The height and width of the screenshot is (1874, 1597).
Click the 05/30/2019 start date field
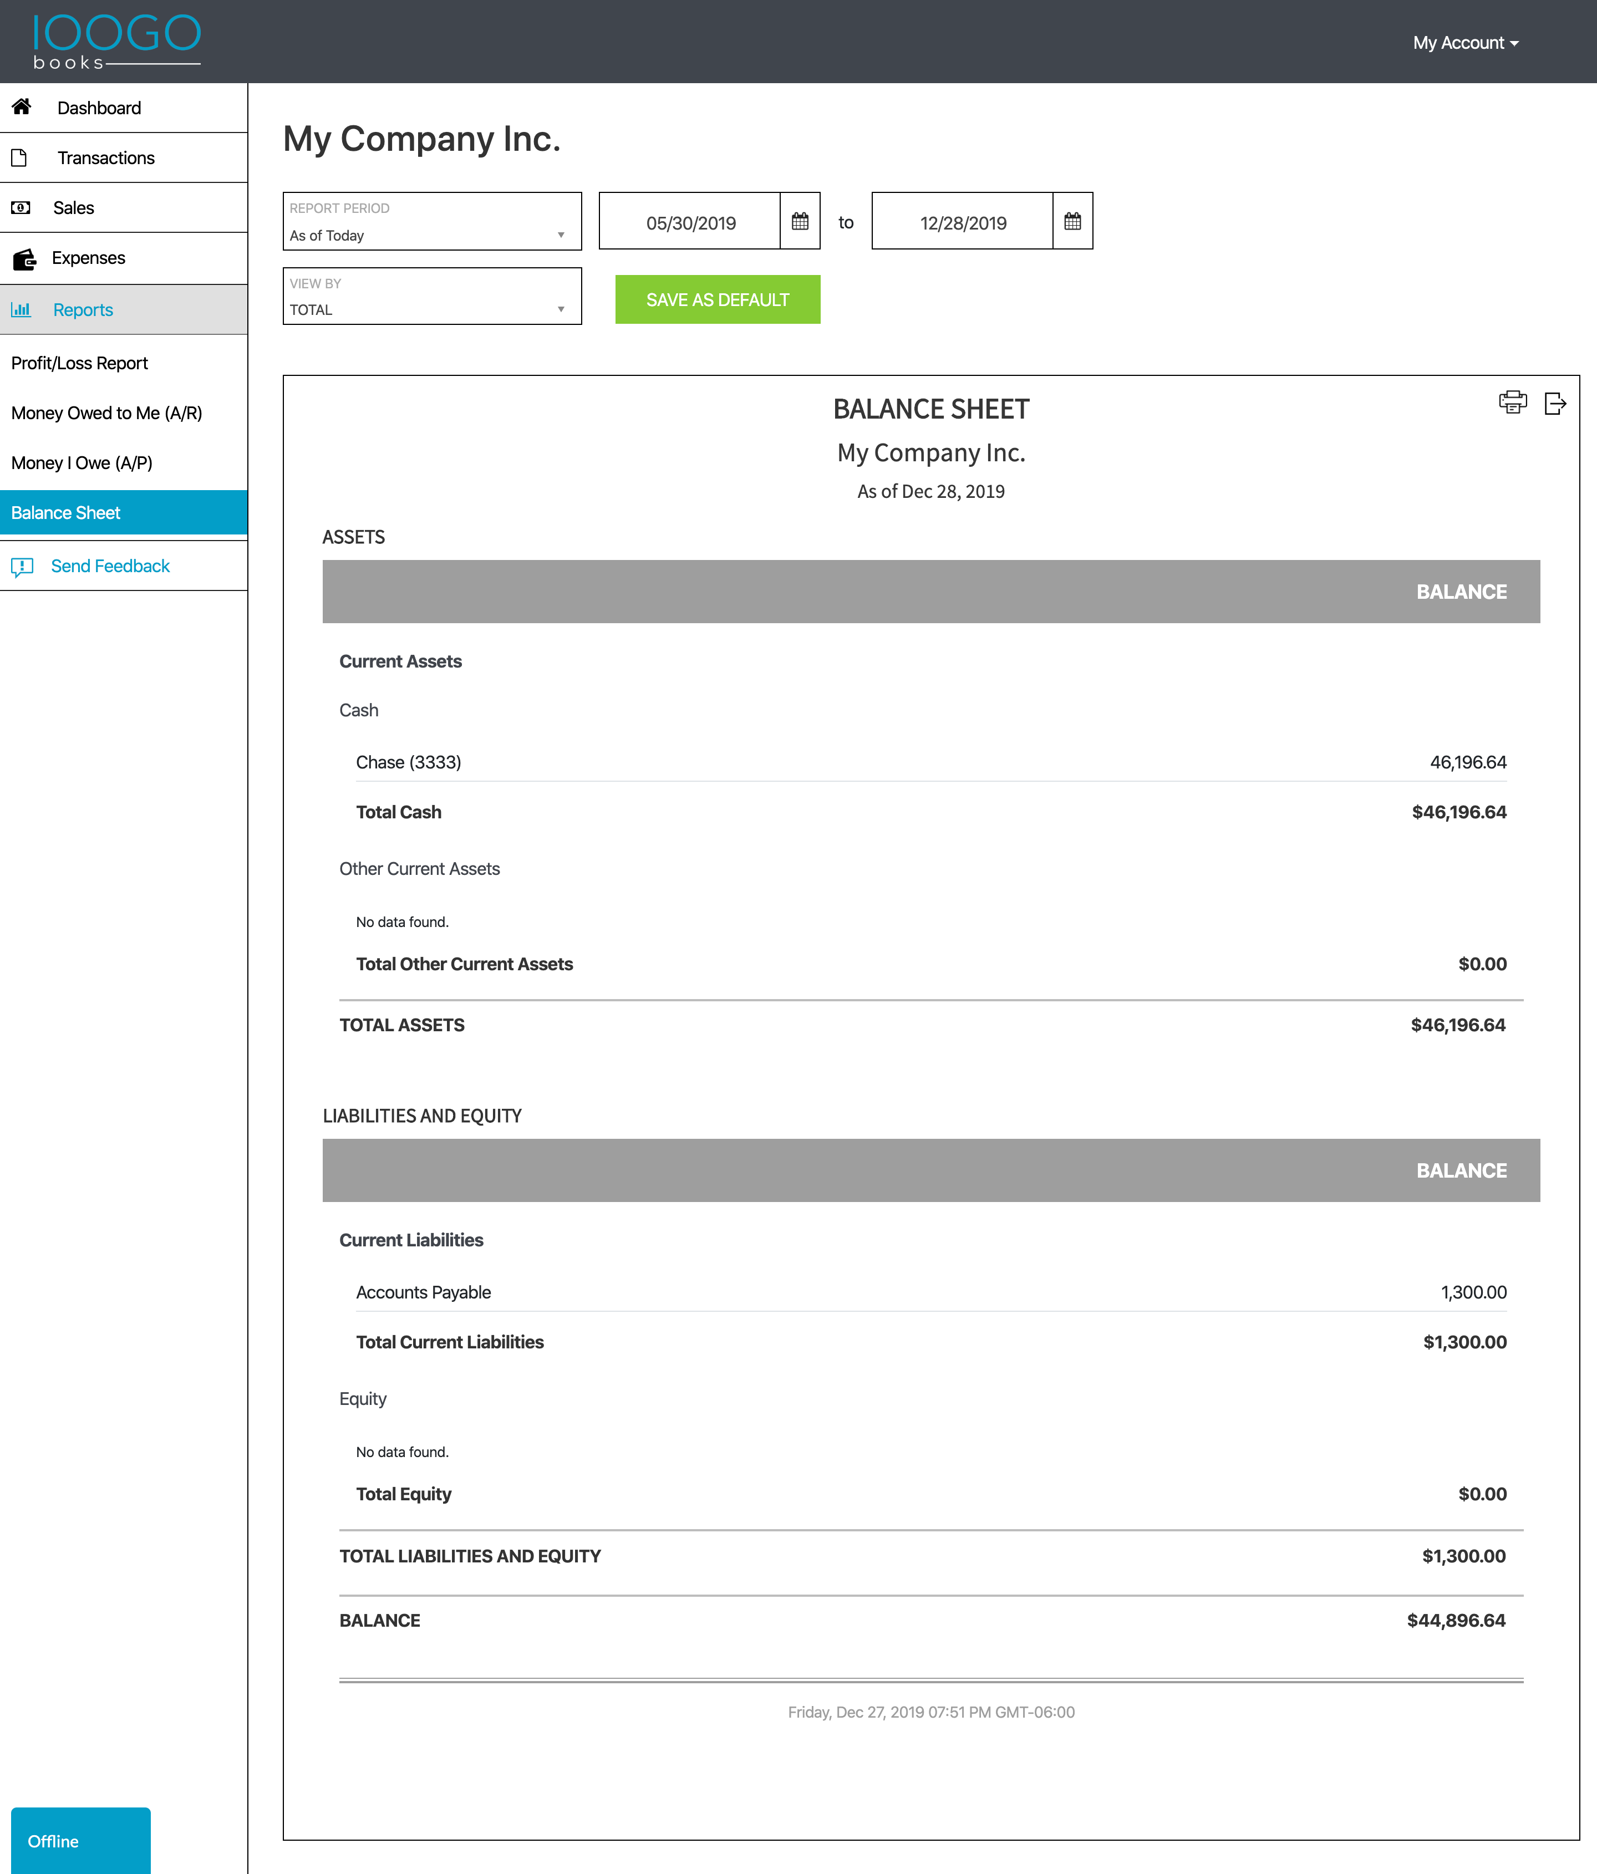(690, 222)
